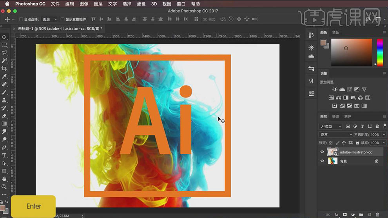This screenshot has width=388, height=218.
Task: Select the Zoom magnifier tool
Action: coord(4,187)
